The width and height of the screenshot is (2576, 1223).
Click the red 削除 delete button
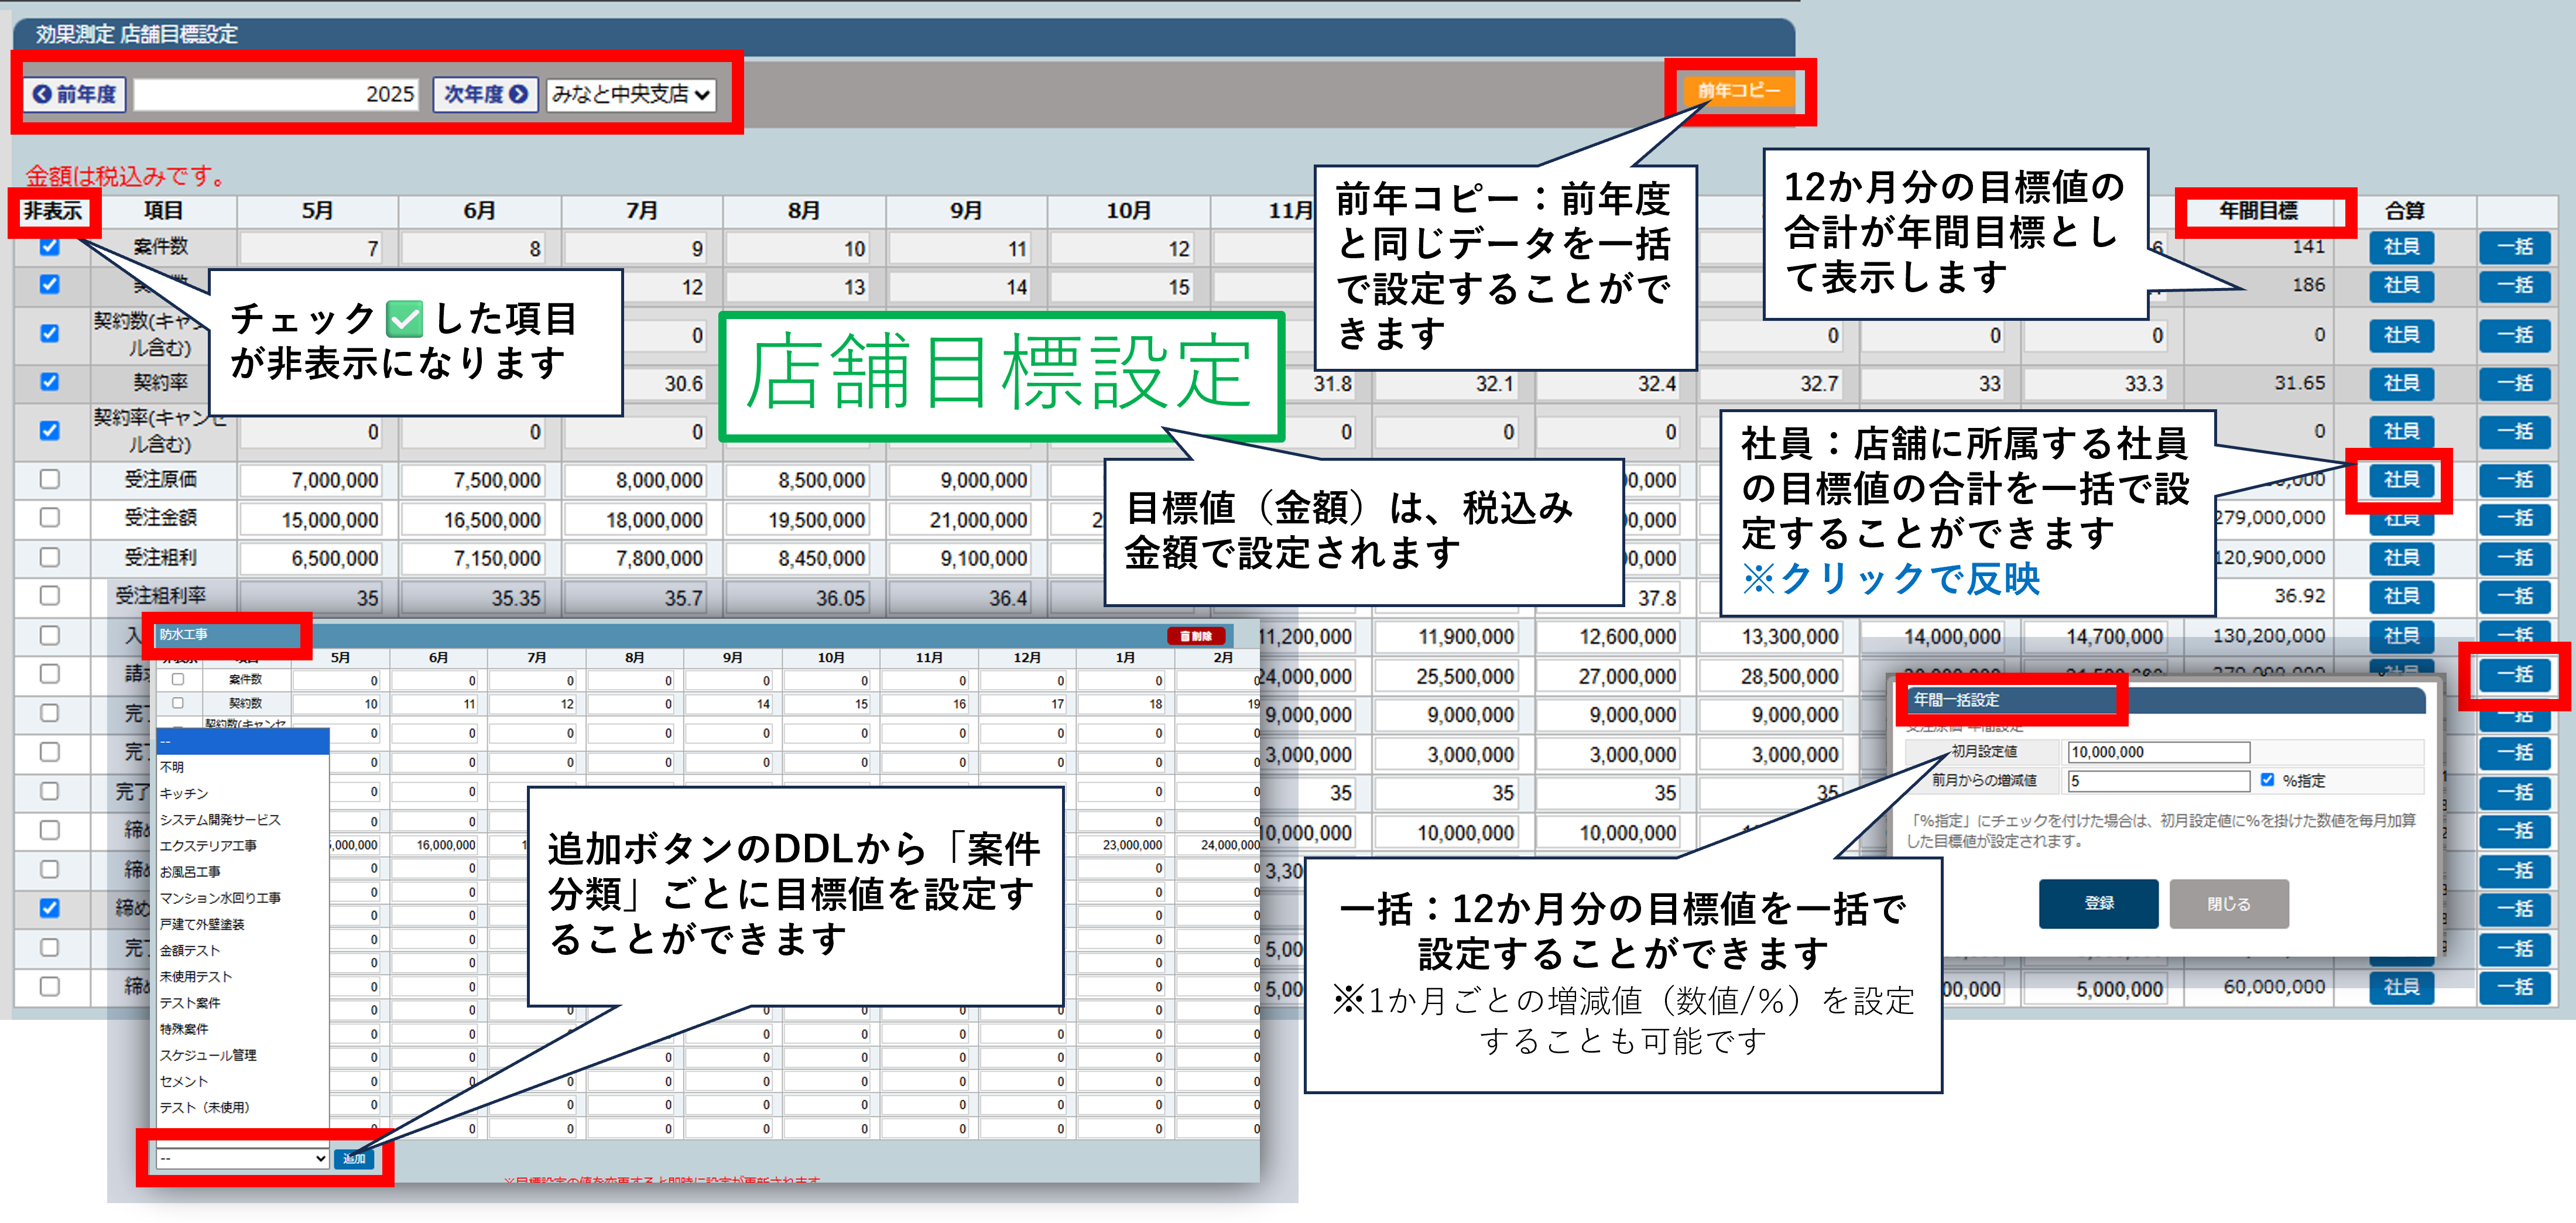pyautogui.click(x=1196, y=636)
